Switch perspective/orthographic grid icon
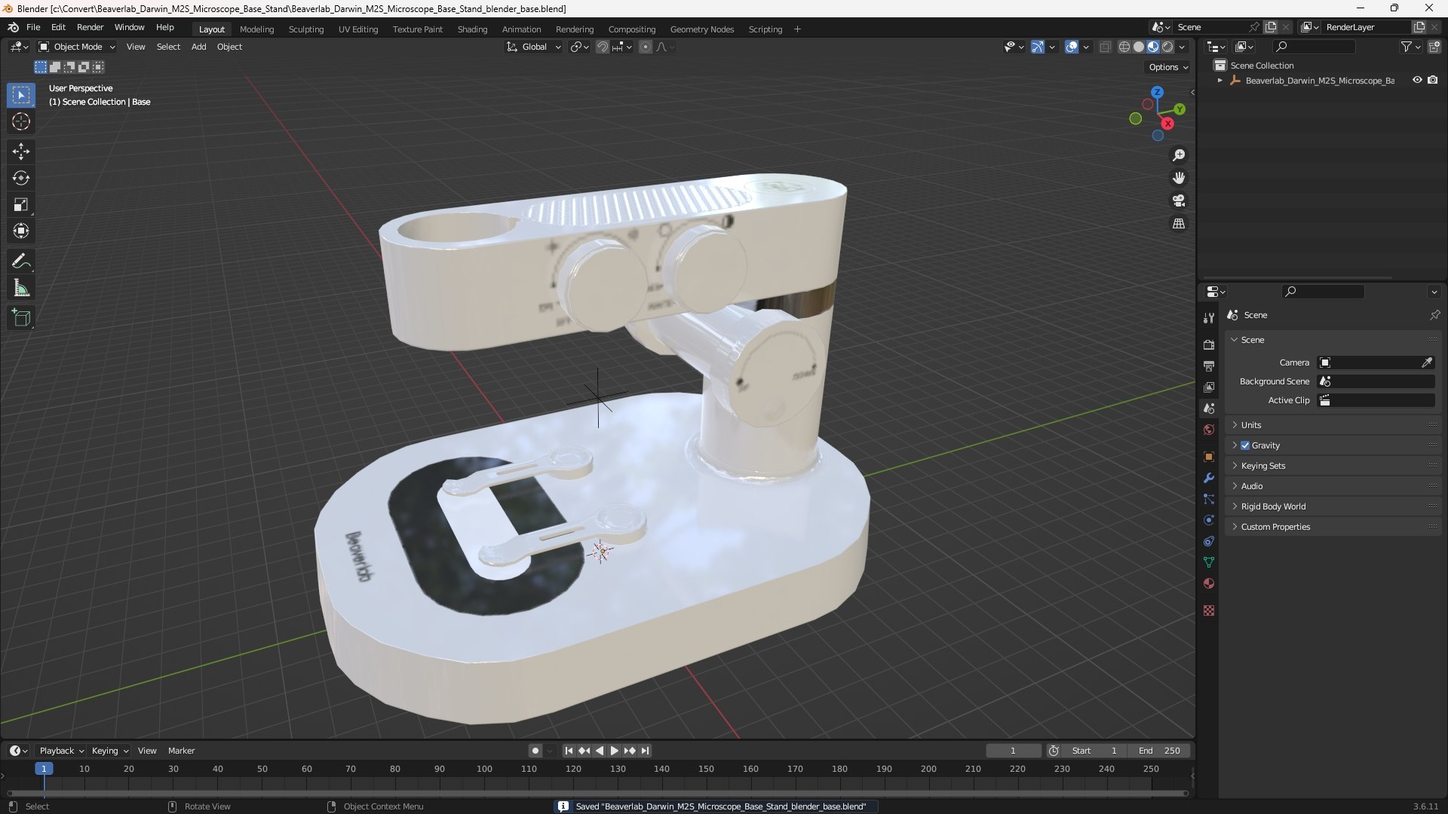The height and width of the screenshot is (814, 1448). [1179, 224]
